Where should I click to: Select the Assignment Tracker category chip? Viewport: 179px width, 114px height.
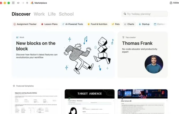tap(25, 24)
